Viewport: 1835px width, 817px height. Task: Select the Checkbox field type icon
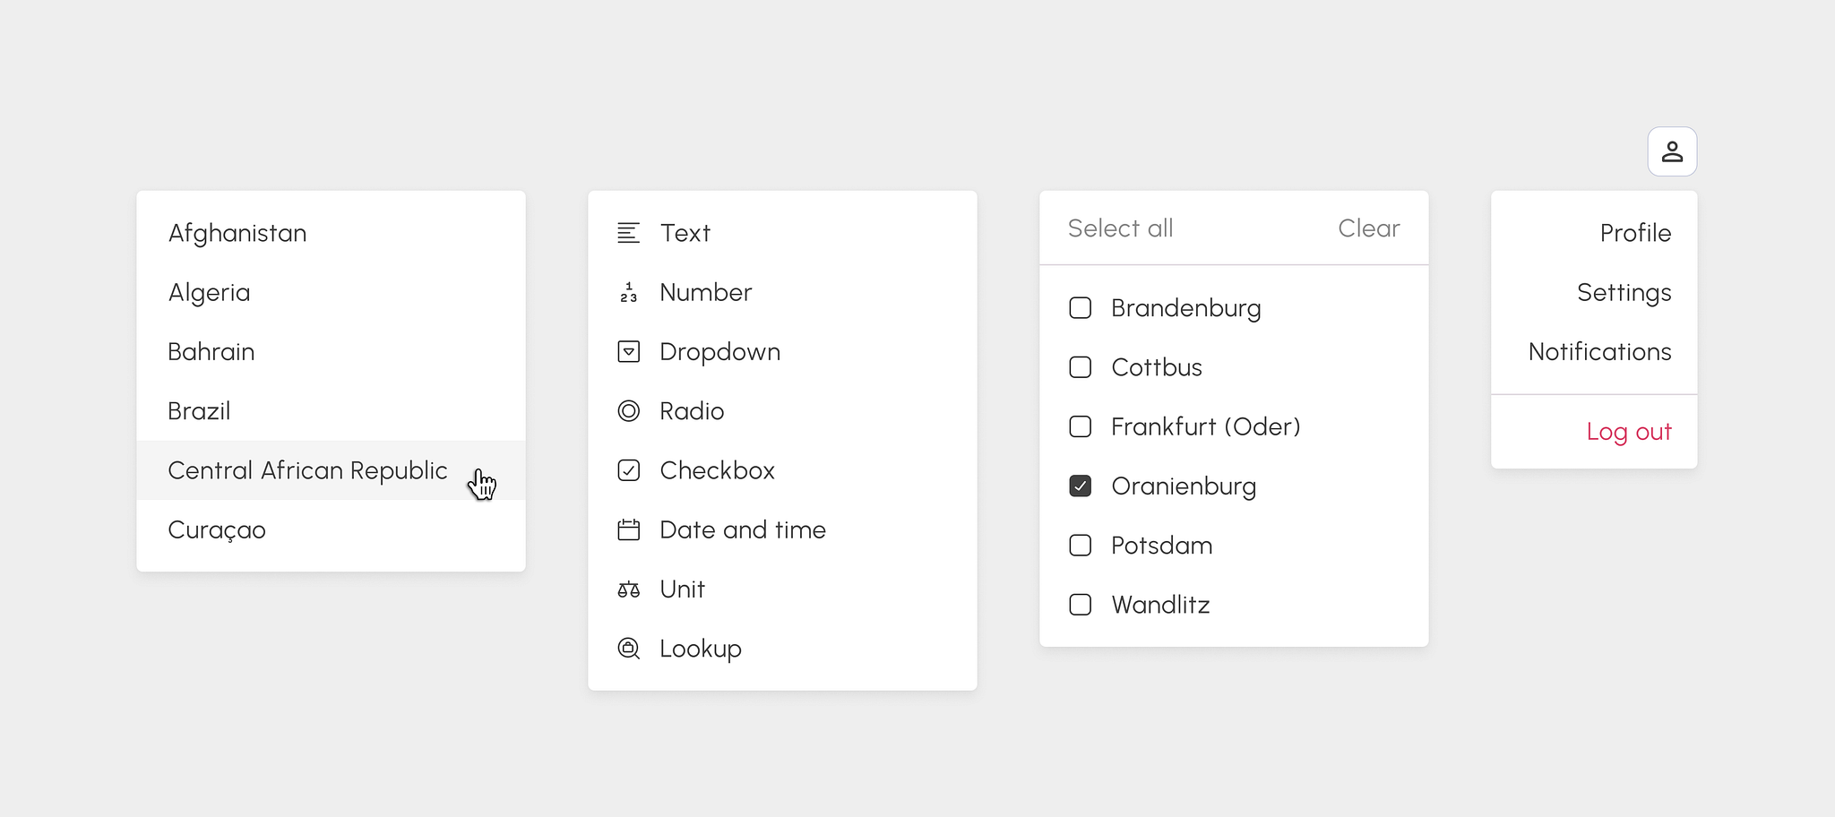pyautogui.click(x=629, y=469)
